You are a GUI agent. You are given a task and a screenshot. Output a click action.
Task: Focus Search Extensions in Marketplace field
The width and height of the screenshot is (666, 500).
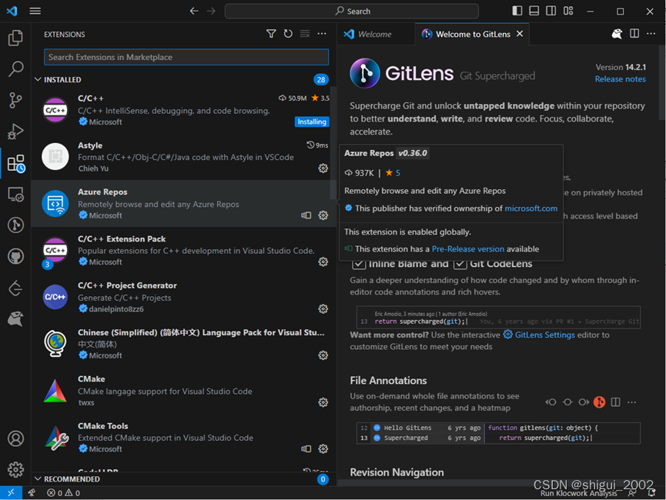(x=186, y=57)
